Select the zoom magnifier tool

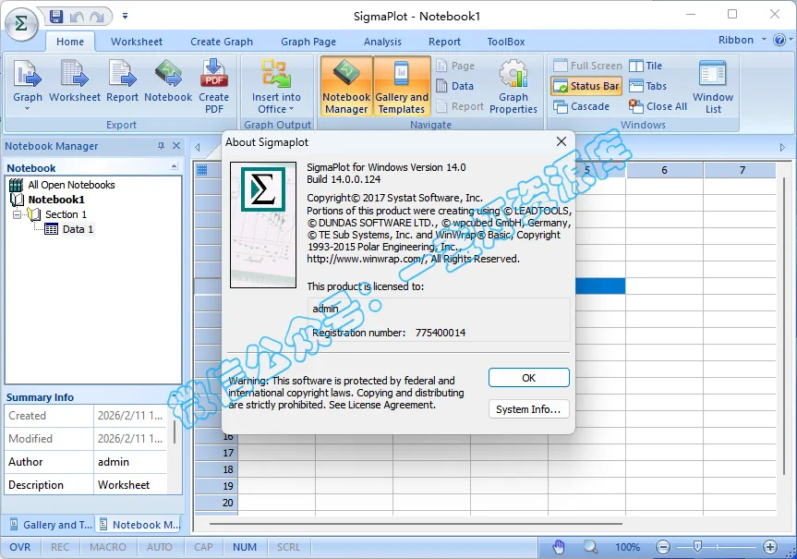pos(590,547)
